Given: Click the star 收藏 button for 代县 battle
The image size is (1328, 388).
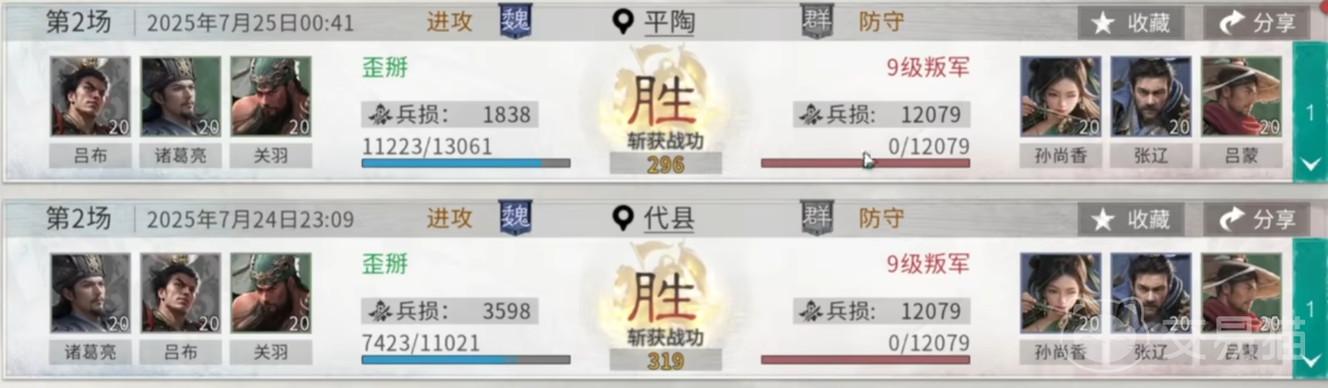Looking at the screenshot, I should 1131,220.
